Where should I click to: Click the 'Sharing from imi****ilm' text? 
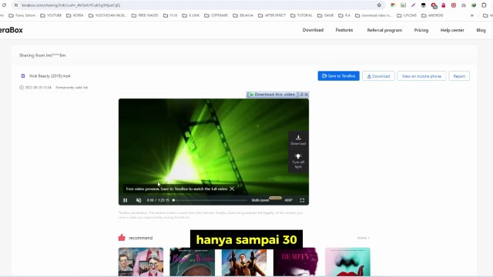point(42,55)
